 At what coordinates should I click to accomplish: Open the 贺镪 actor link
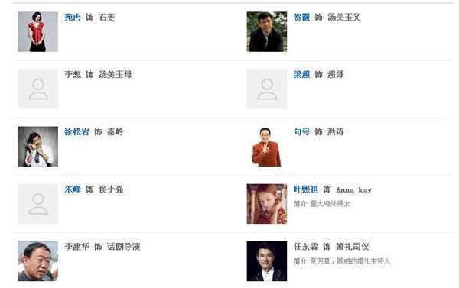coord(301,17)
